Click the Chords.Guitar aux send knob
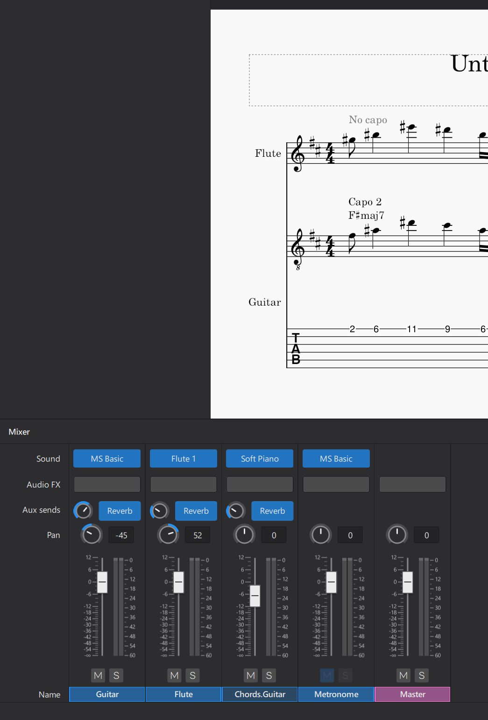The width and height of the screenshot is (488, 720). tap(235, 510)
